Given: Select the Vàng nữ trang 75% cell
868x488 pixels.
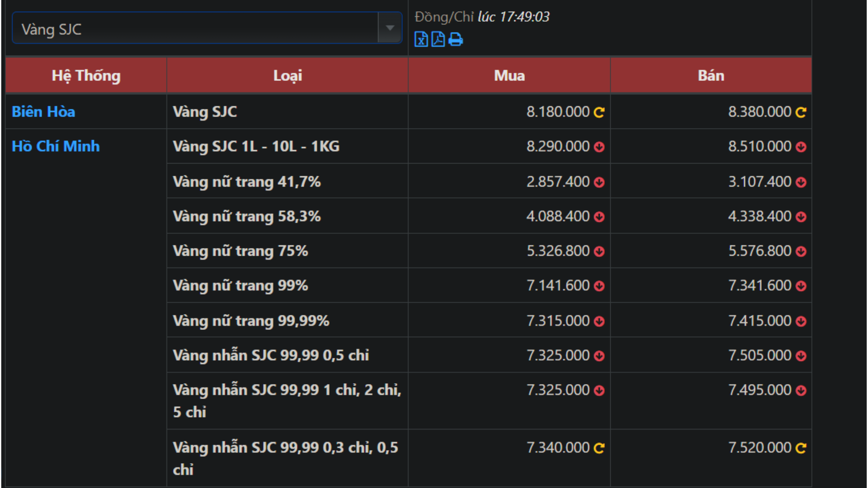Looking at the screenshot, I should [x=288, y=251].
